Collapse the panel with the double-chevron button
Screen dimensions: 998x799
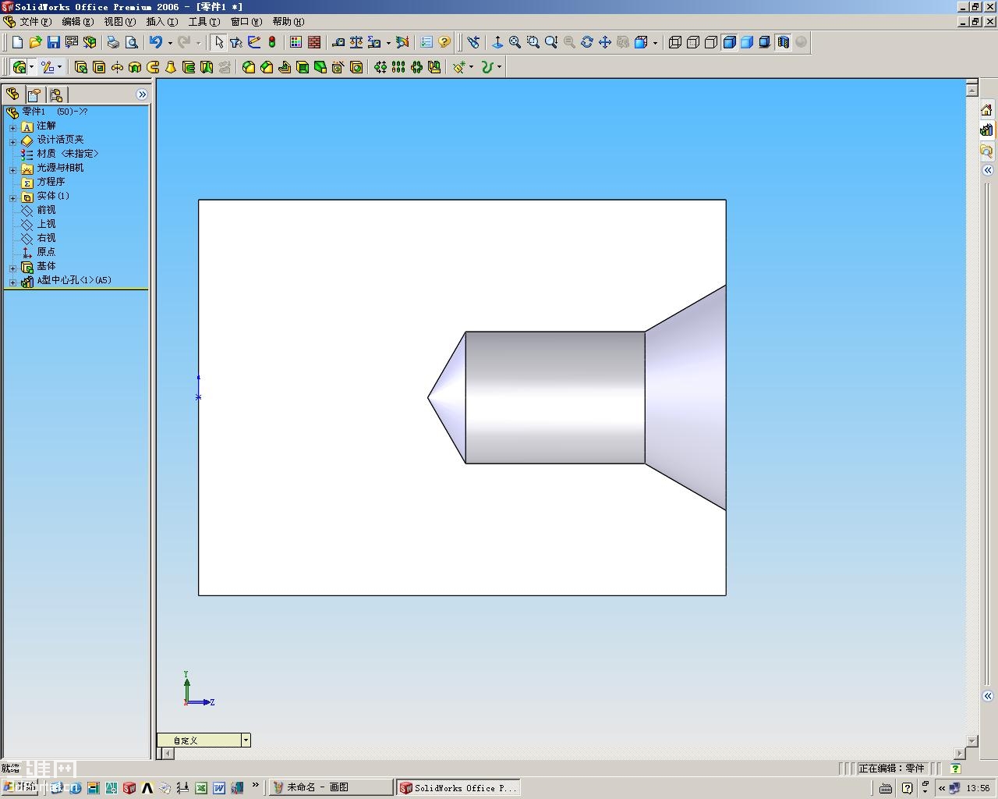pos(142,94)
